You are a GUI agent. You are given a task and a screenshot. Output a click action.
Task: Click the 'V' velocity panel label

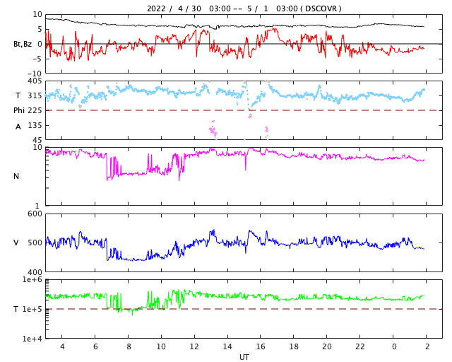click(x=16, y=243)
